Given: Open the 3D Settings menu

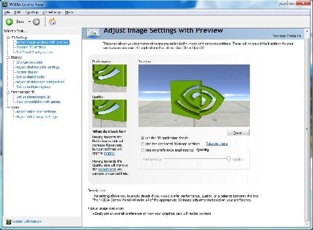Looking at the screenshot, I should 52,12.
